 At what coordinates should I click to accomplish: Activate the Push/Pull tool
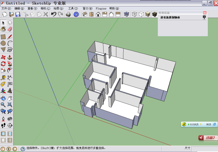(10, 57)
